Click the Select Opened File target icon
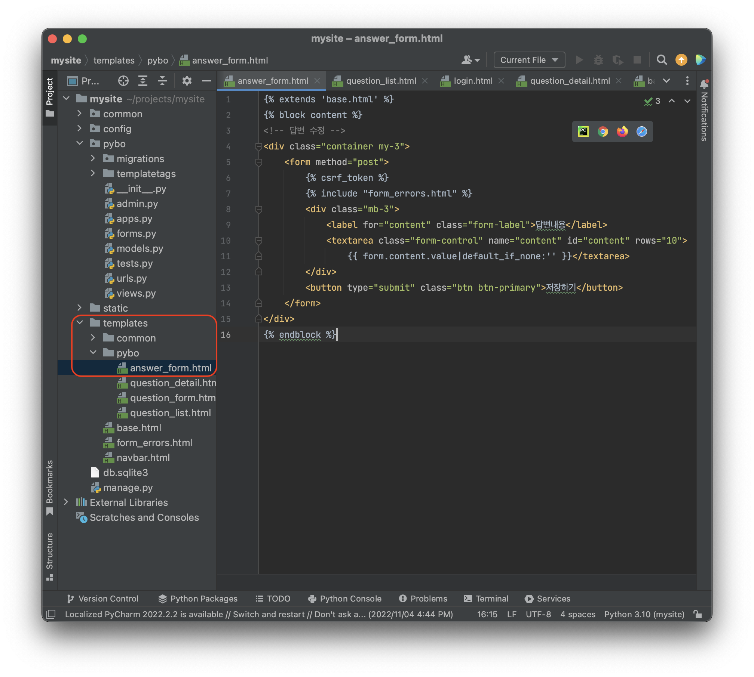This screenshot has height=677, width=754. pyautogui.click(x=123, y=81)
